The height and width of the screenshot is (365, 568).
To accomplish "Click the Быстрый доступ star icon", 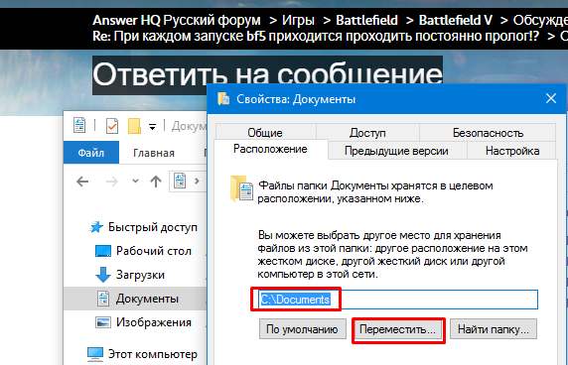I will (x=96, y=227).
